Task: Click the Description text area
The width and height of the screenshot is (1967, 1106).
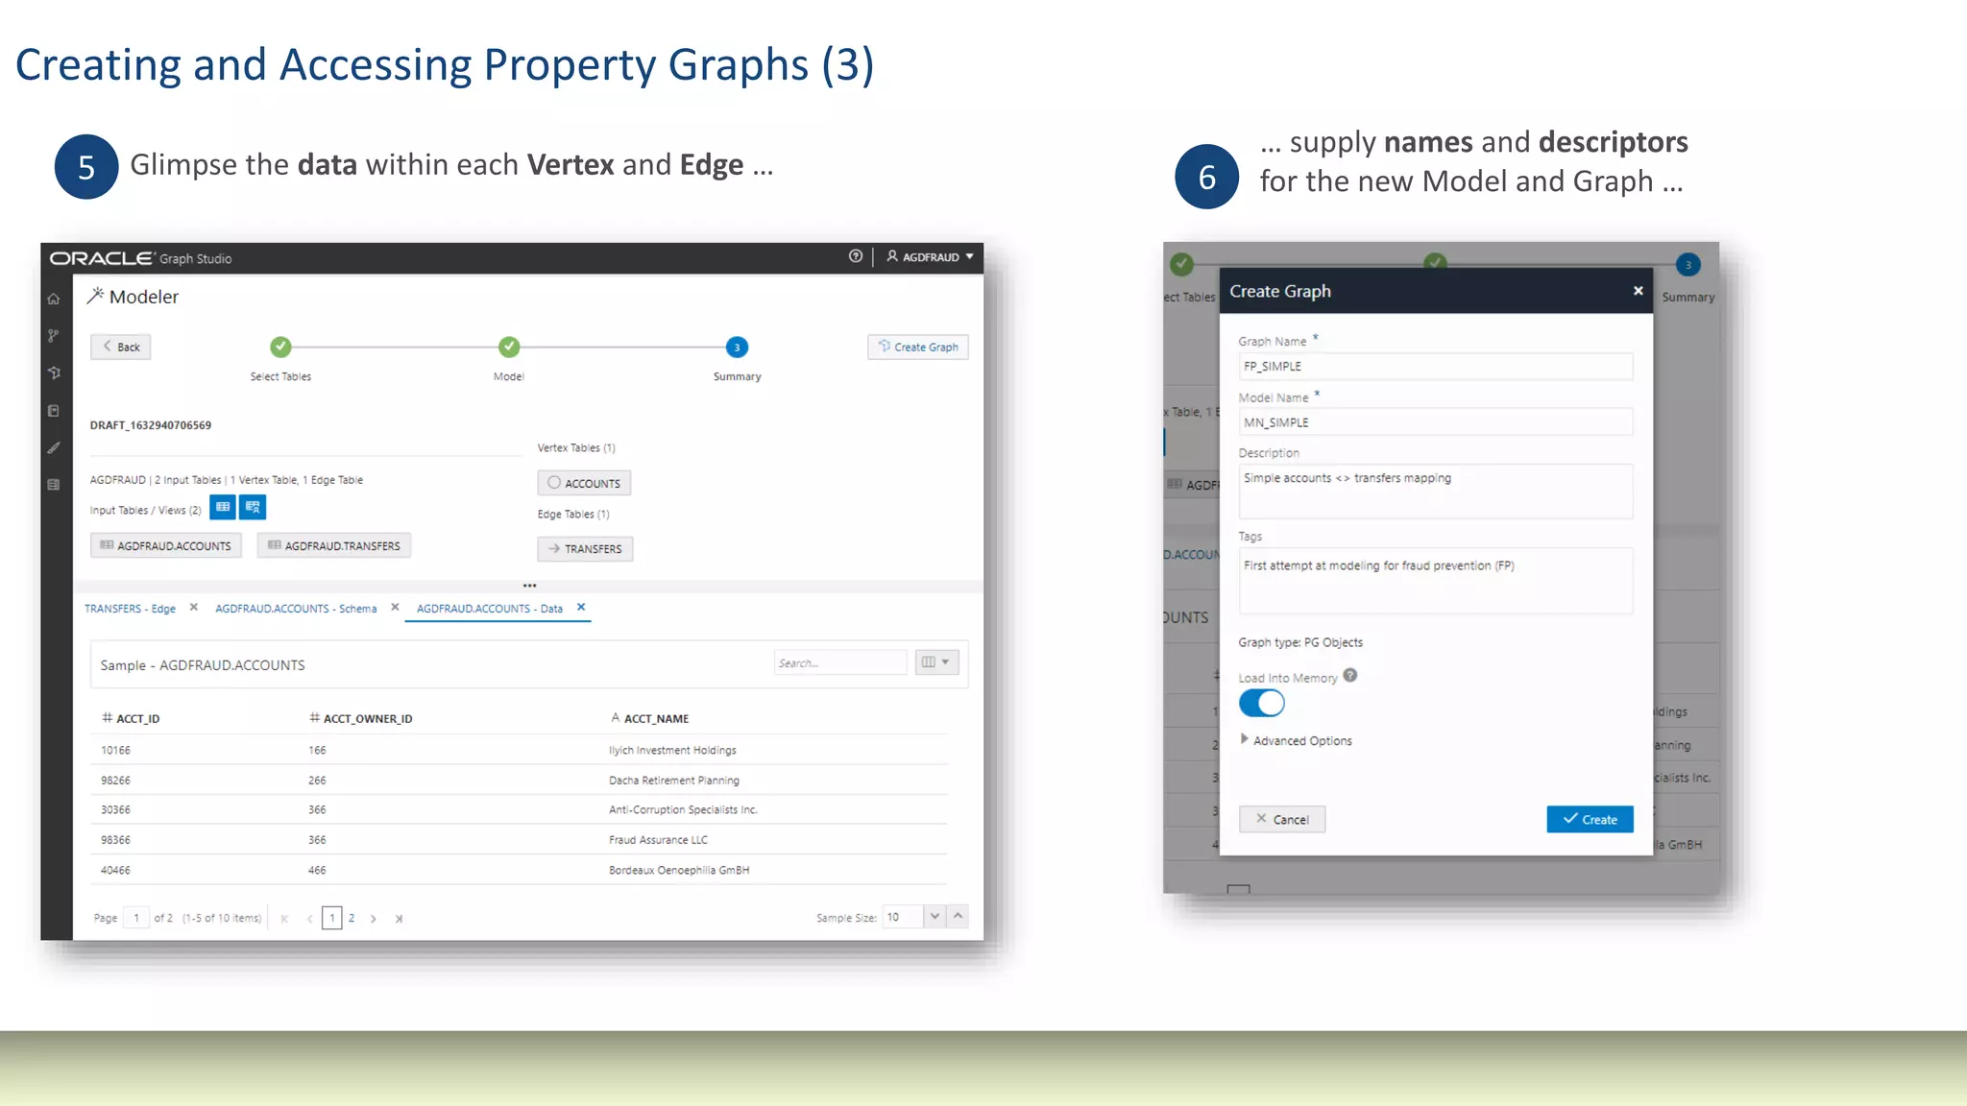Action: click(1436, 492)
